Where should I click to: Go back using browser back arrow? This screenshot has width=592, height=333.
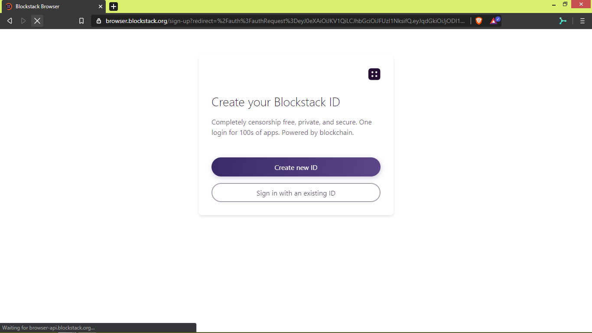10,20
